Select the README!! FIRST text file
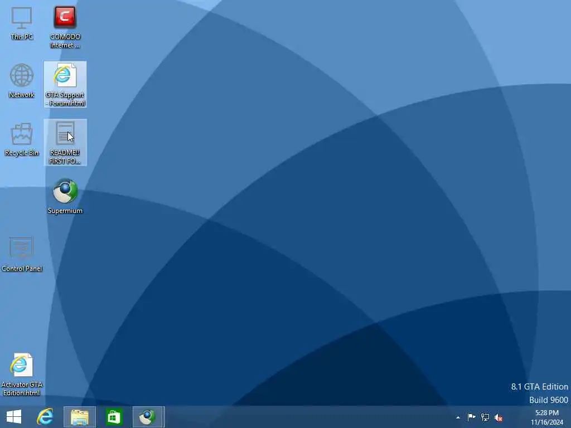Viewport: 571px width, 428px height. coord(65,142)
